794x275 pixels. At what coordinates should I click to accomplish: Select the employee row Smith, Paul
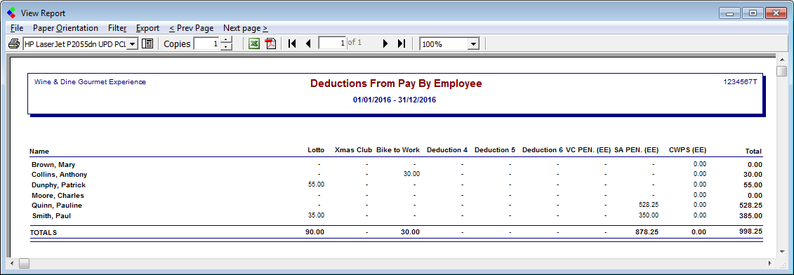pos(396,216)
